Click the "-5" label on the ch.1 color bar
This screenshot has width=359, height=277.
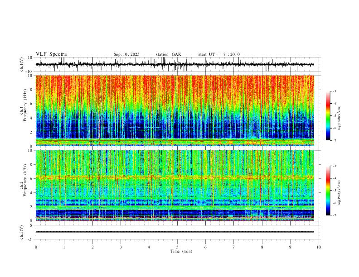point(335,116)
